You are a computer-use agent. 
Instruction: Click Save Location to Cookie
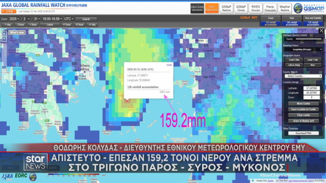coord(303,110)
